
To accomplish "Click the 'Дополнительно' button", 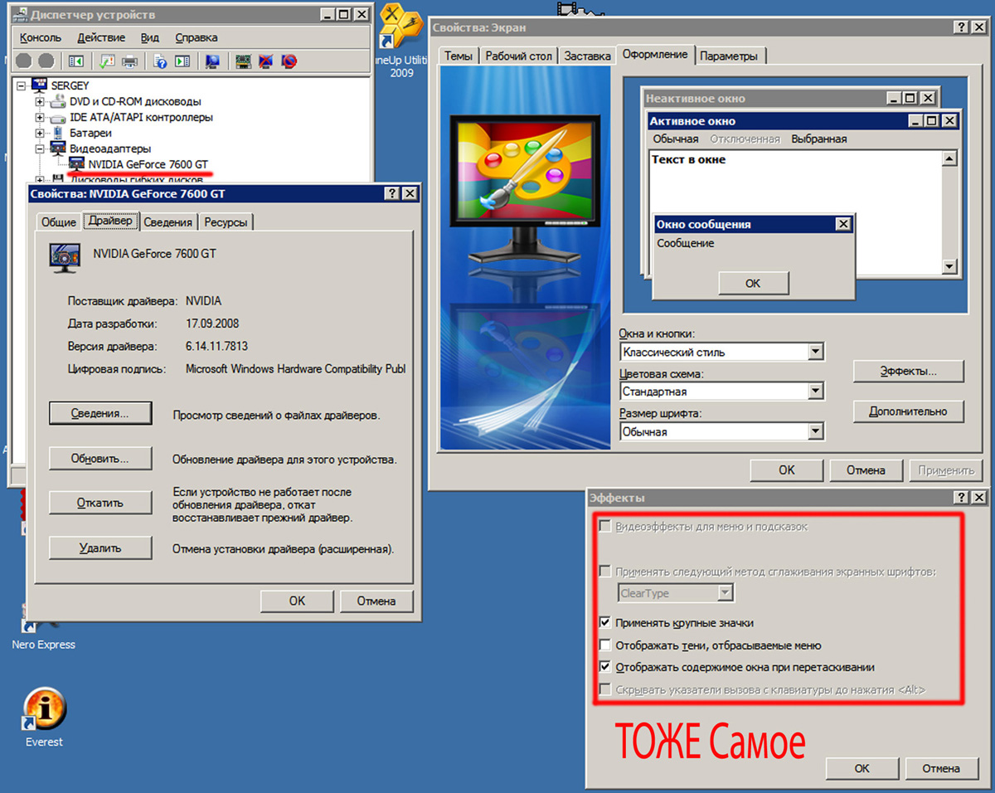I will coord(909,411).
